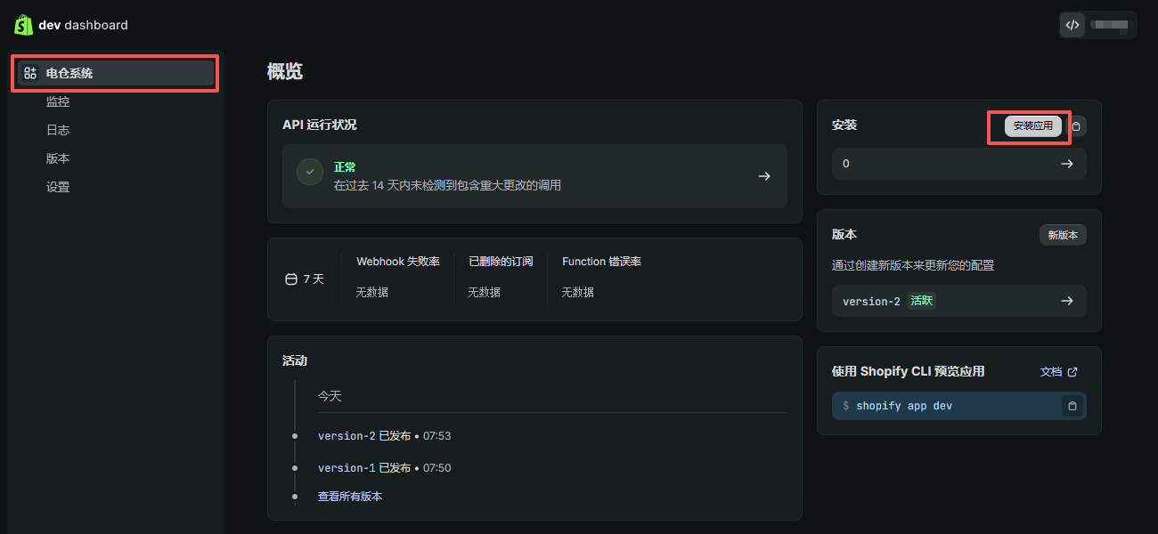Click the 活跃 status badge
1158x534 pixels.
(922, 301)
